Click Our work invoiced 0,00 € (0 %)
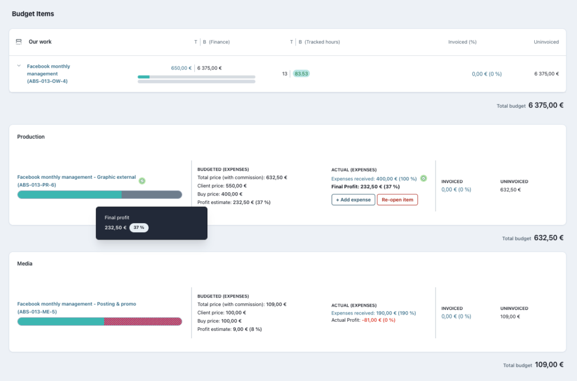The width and height of the screenshot is (577, 381). tap(486, 74)
